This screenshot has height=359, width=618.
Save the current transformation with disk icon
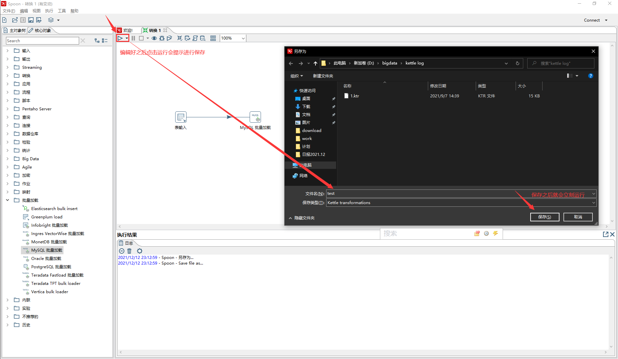tap(31, 20)
